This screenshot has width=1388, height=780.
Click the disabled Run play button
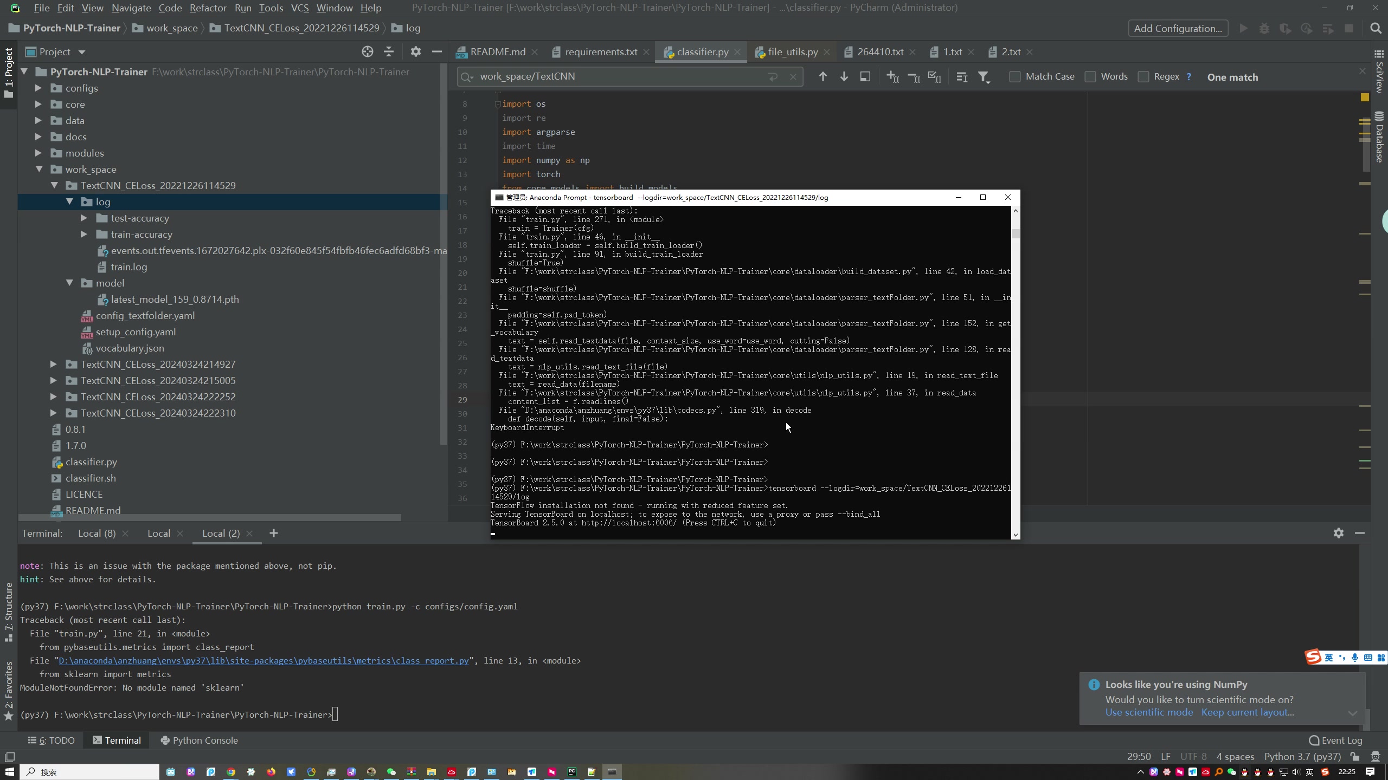1244,28
